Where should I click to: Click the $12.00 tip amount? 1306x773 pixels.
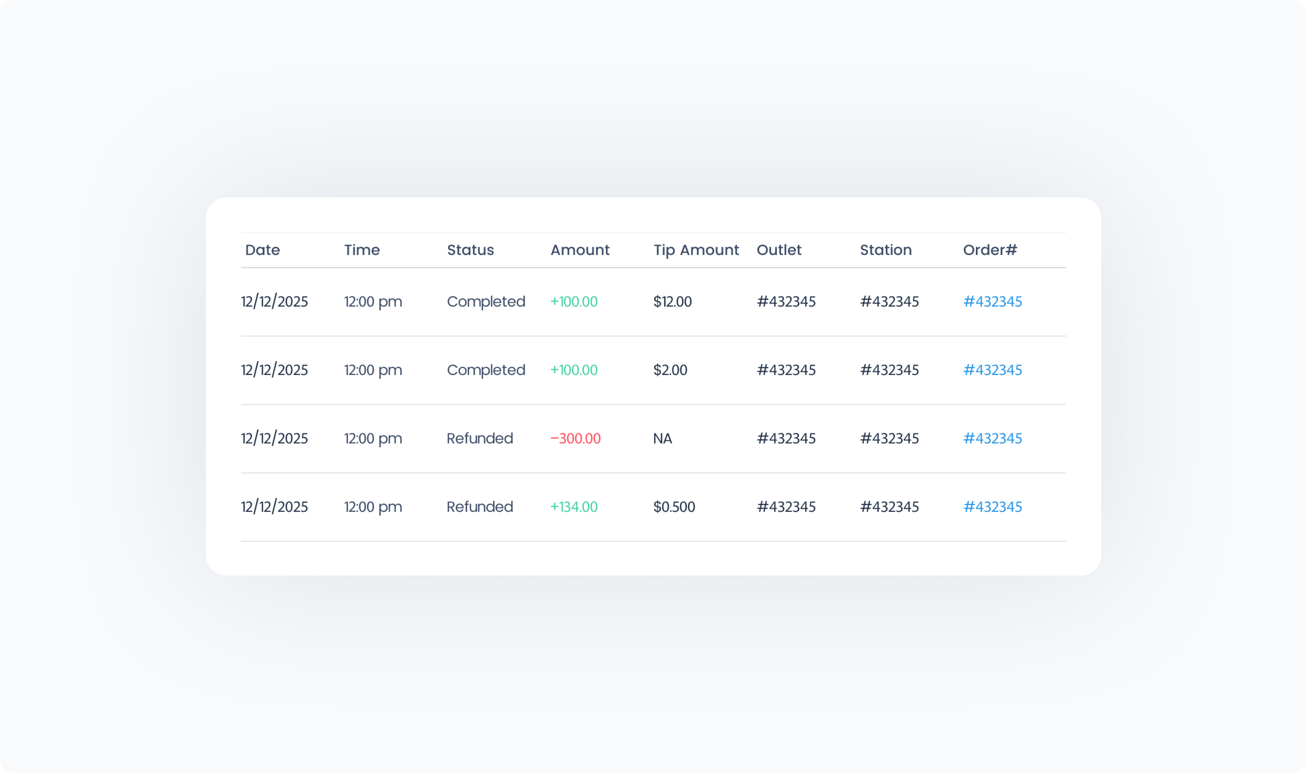[x=672, y=302]
